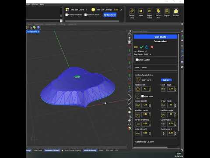Collapse the Custom Faceted Gem section
Screen dimensions: 210x158
tap(144, 75)
